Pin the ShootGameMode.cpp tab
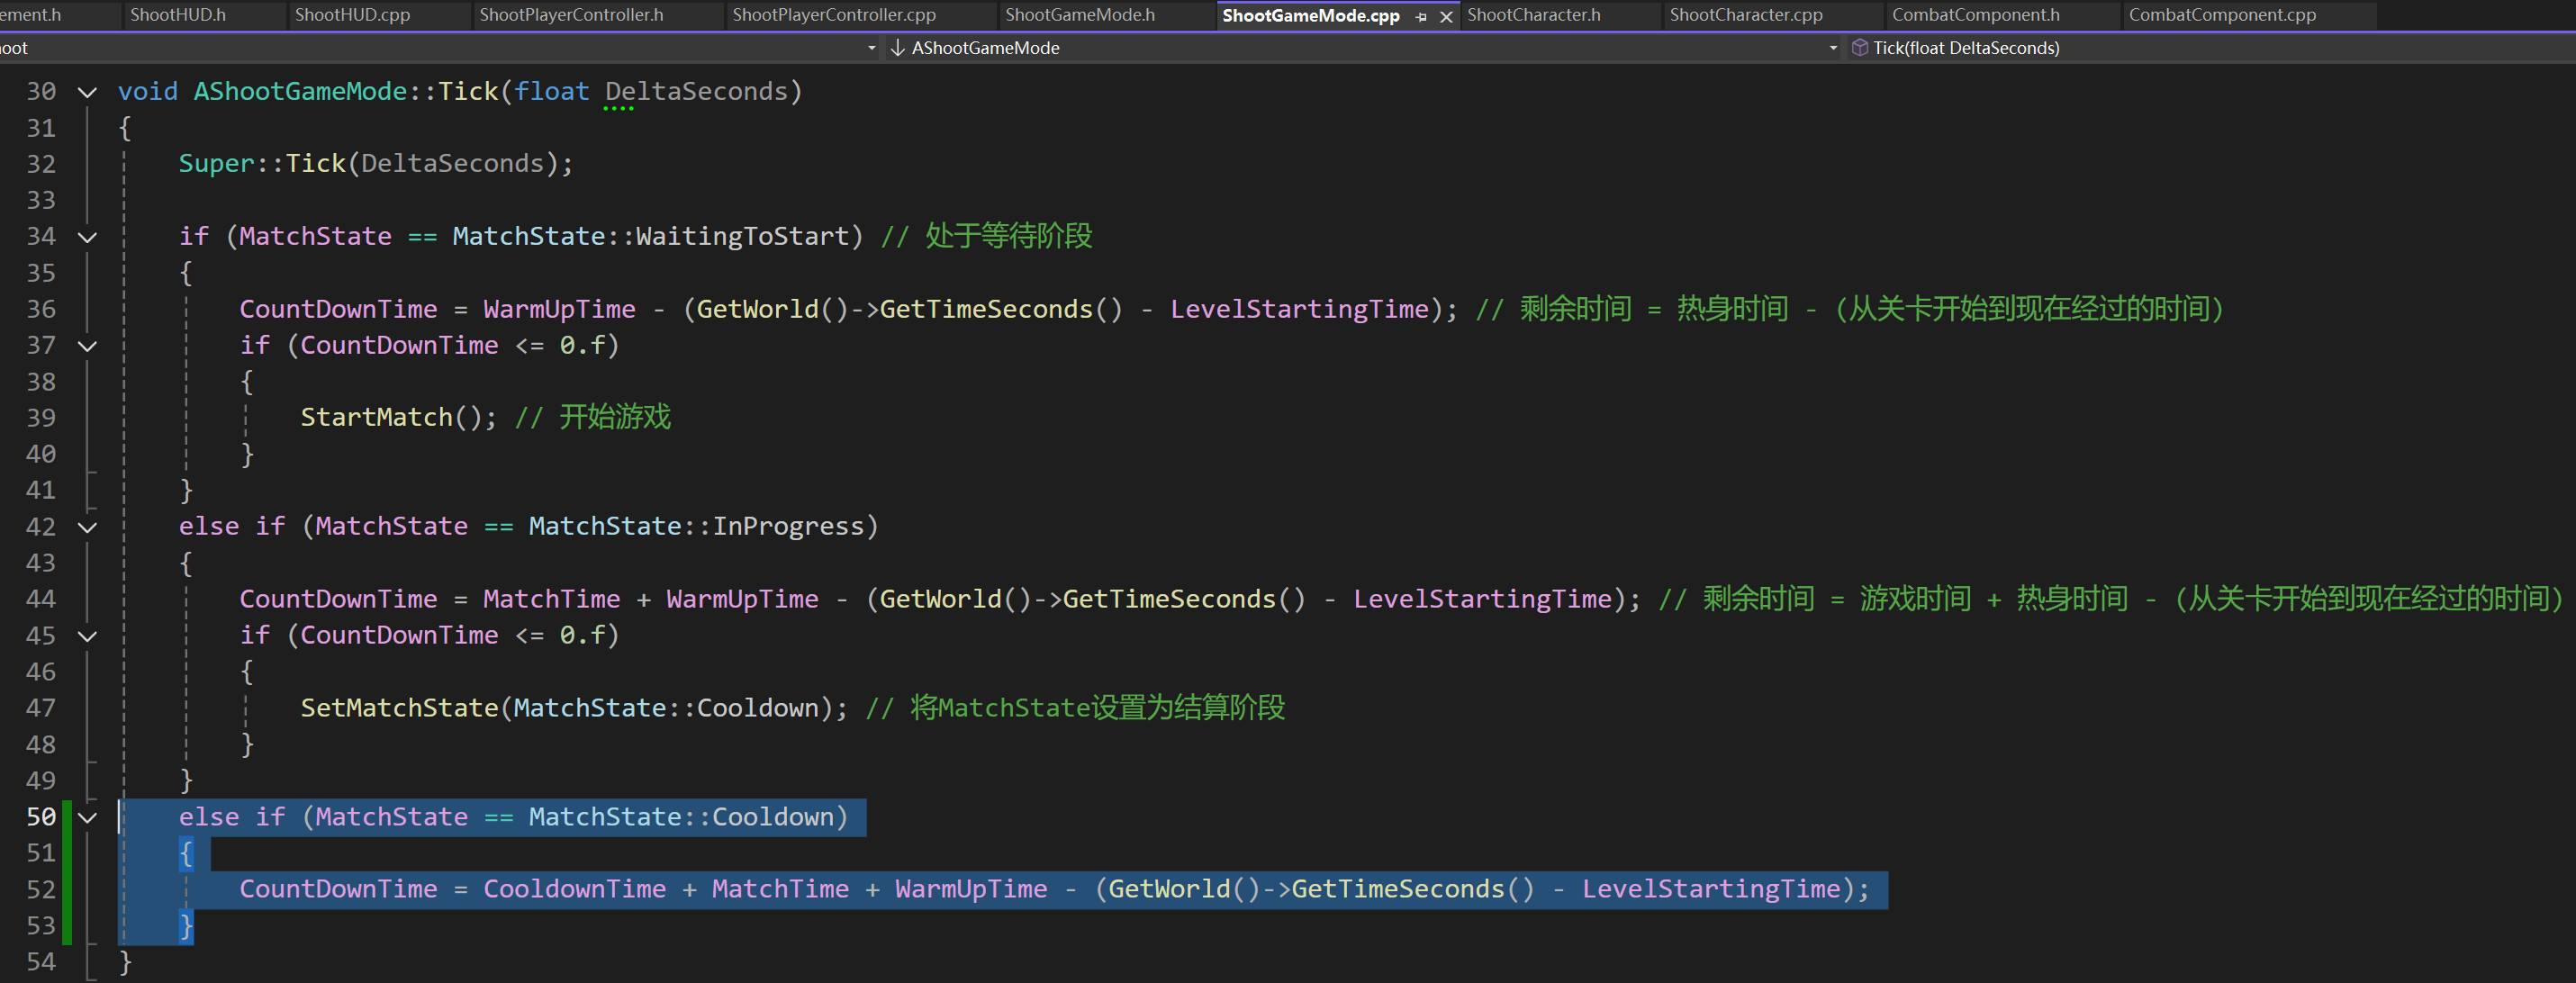This screenshot has width=2576, height=983. click(x=1421, y=16)
